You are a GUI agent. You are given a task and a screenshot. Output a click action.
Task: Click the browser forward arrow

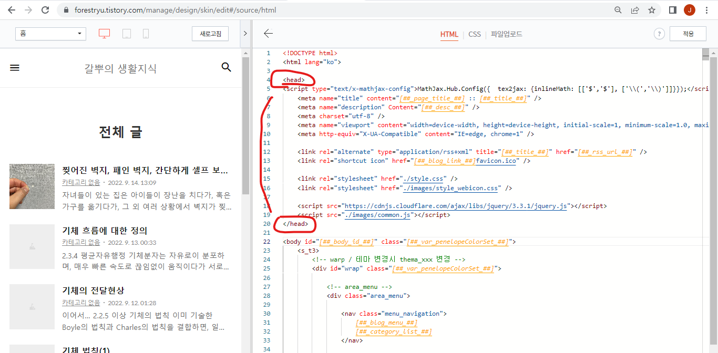[x=28, y=10]
